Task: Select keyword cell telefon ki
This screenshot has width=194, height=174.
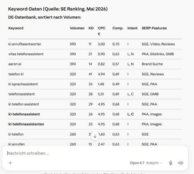Action: coord(16,74)
